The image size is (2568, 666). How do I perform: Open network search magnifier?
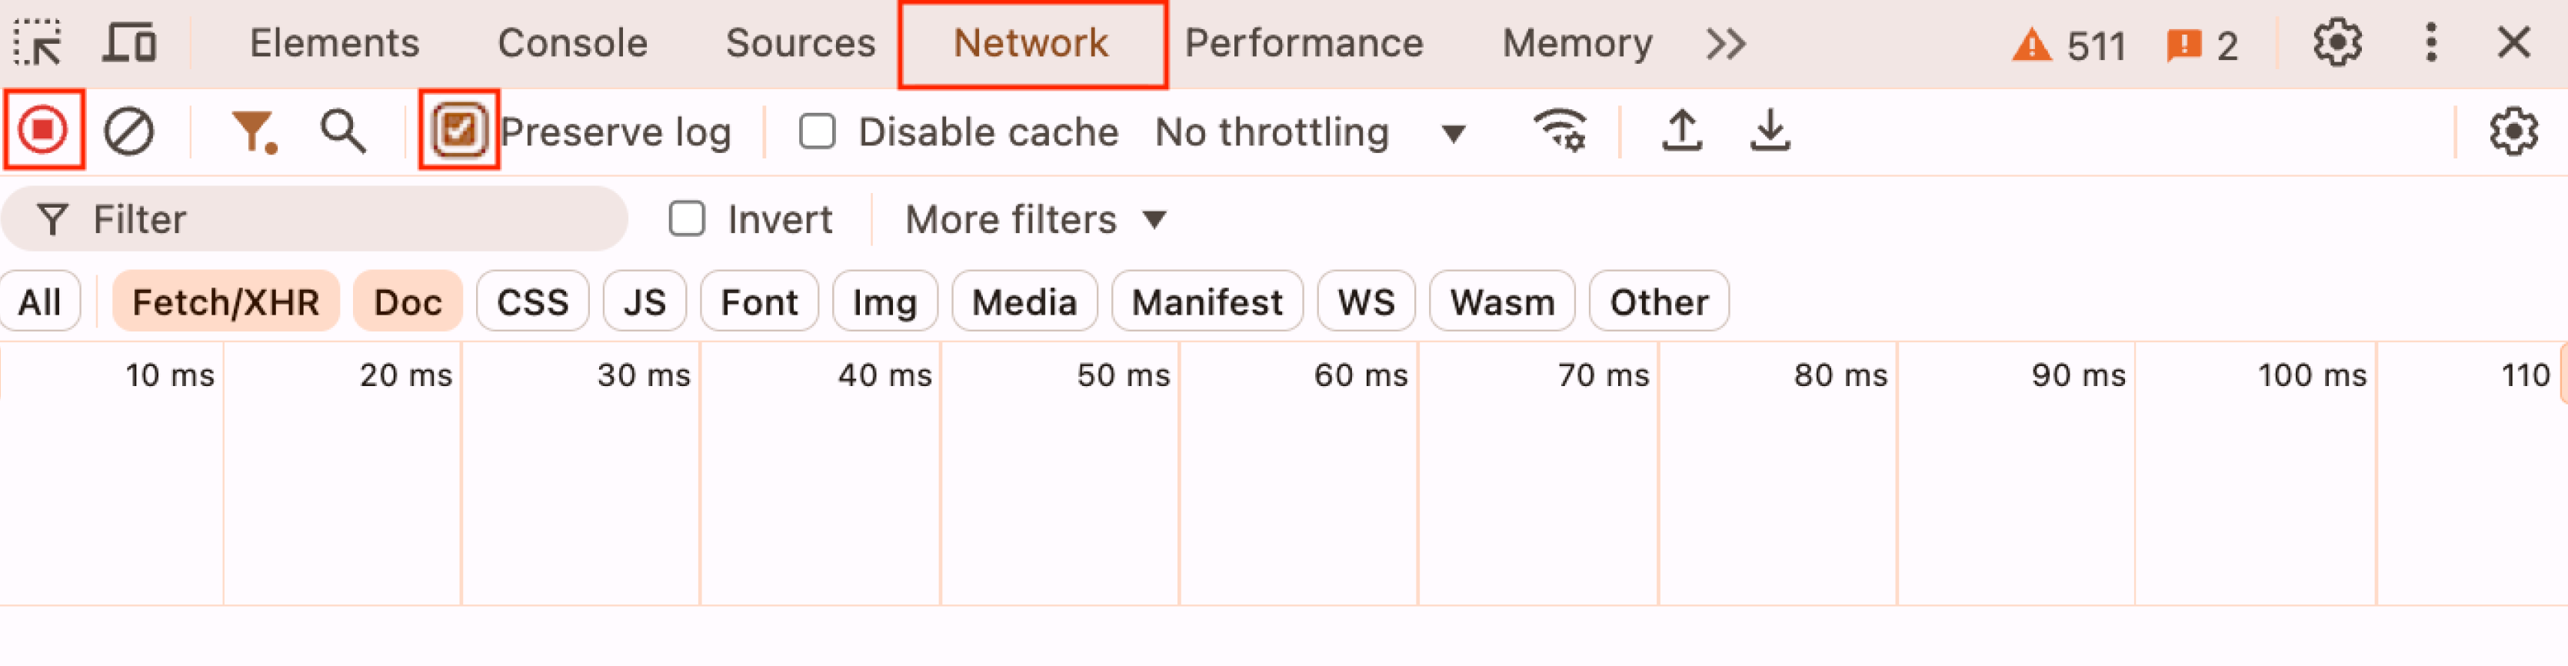(343, 132)
